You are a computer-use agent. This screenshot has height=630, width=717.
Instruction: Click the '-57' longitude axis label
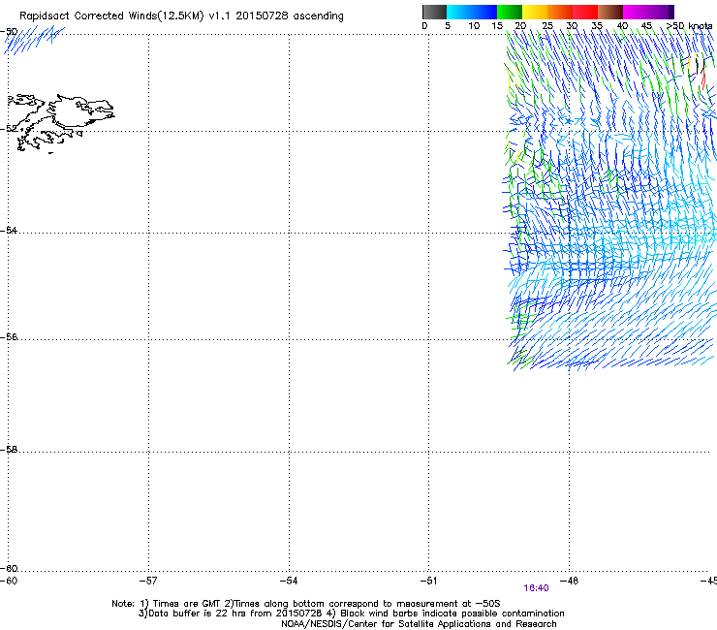pyautogui.click(x=148, y=581)
